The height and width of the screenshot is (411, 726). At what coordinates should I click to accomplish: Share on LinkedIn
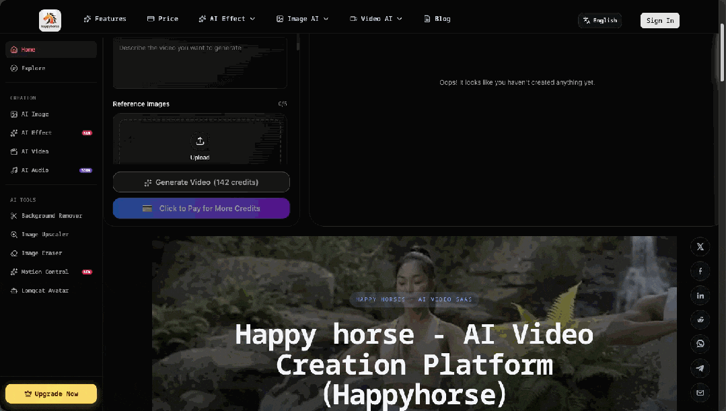tap(700, 295)
